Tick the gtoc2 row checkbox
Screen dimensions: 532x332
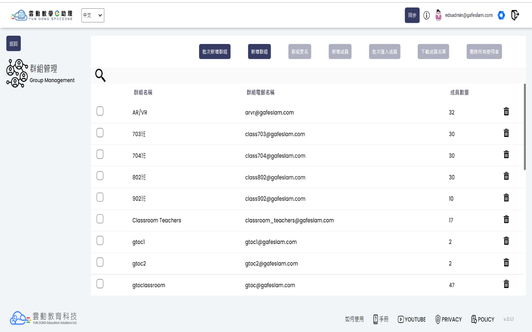100,262
